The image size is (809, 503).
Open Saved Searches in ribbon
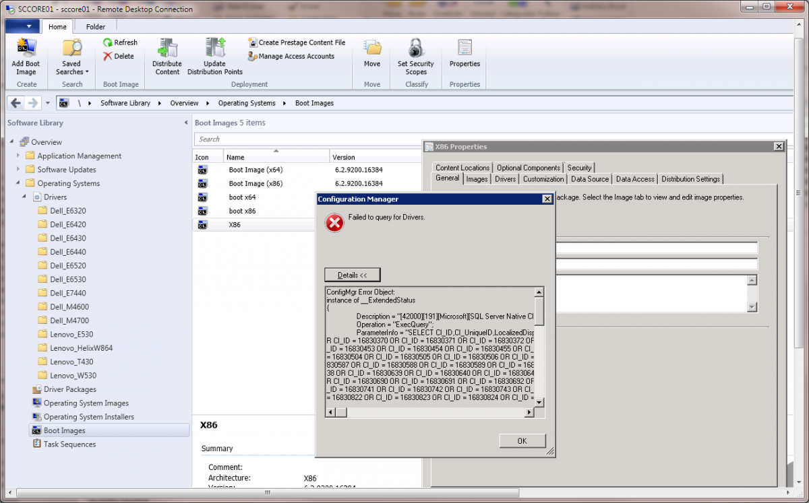(71, 57)
